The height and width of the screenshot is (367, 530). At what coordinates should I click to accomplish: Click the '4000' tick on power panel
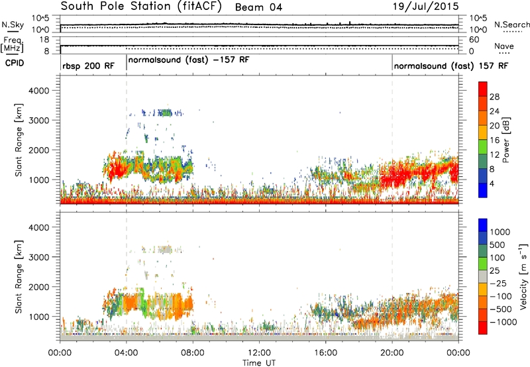coord(38,91)
